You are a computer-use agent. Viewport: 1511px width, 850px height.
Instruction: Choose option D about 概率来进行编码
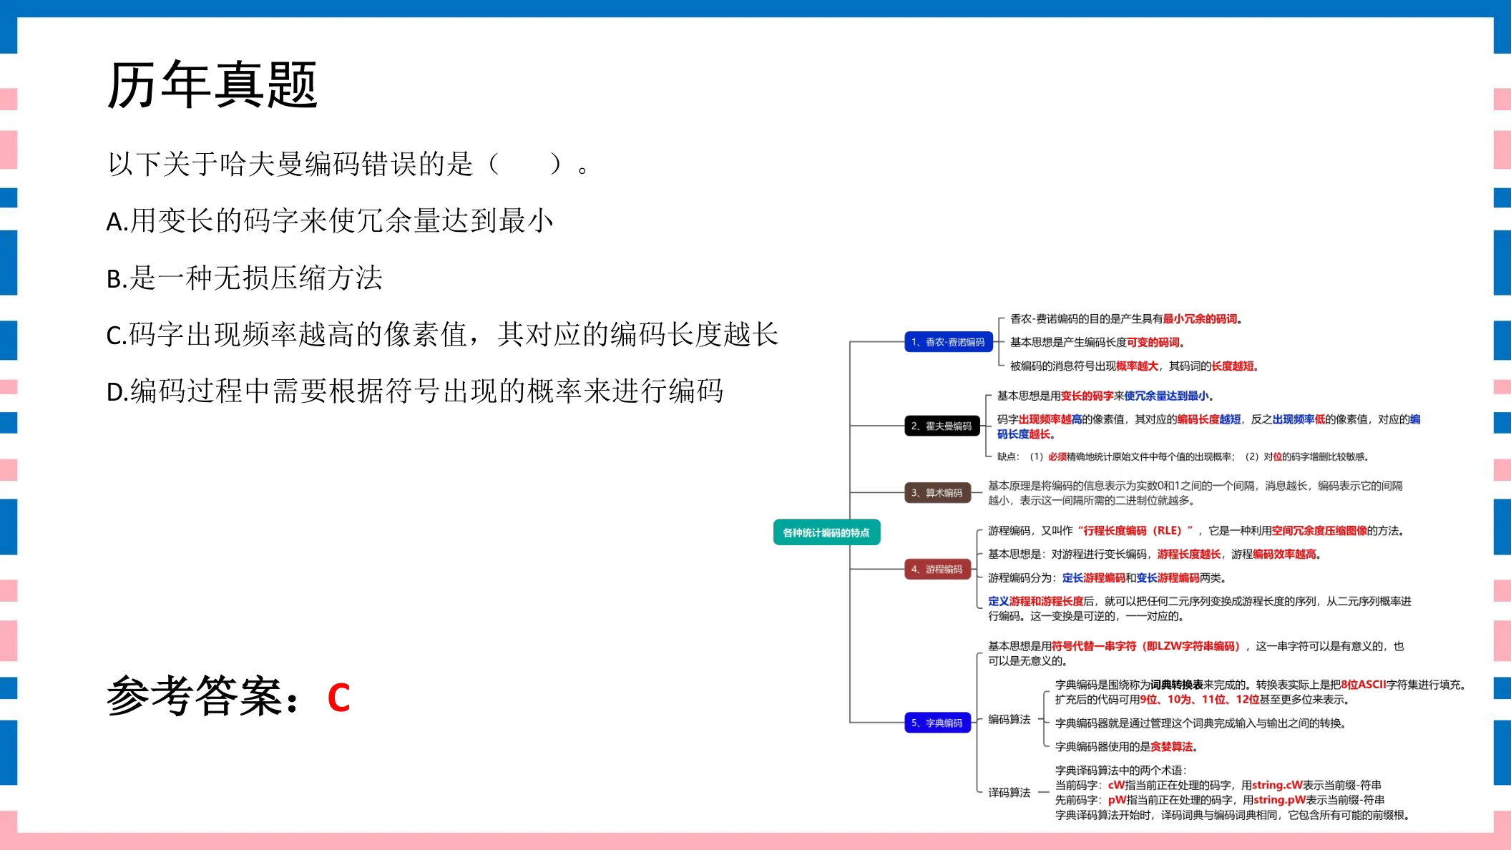tap(415, 391)
